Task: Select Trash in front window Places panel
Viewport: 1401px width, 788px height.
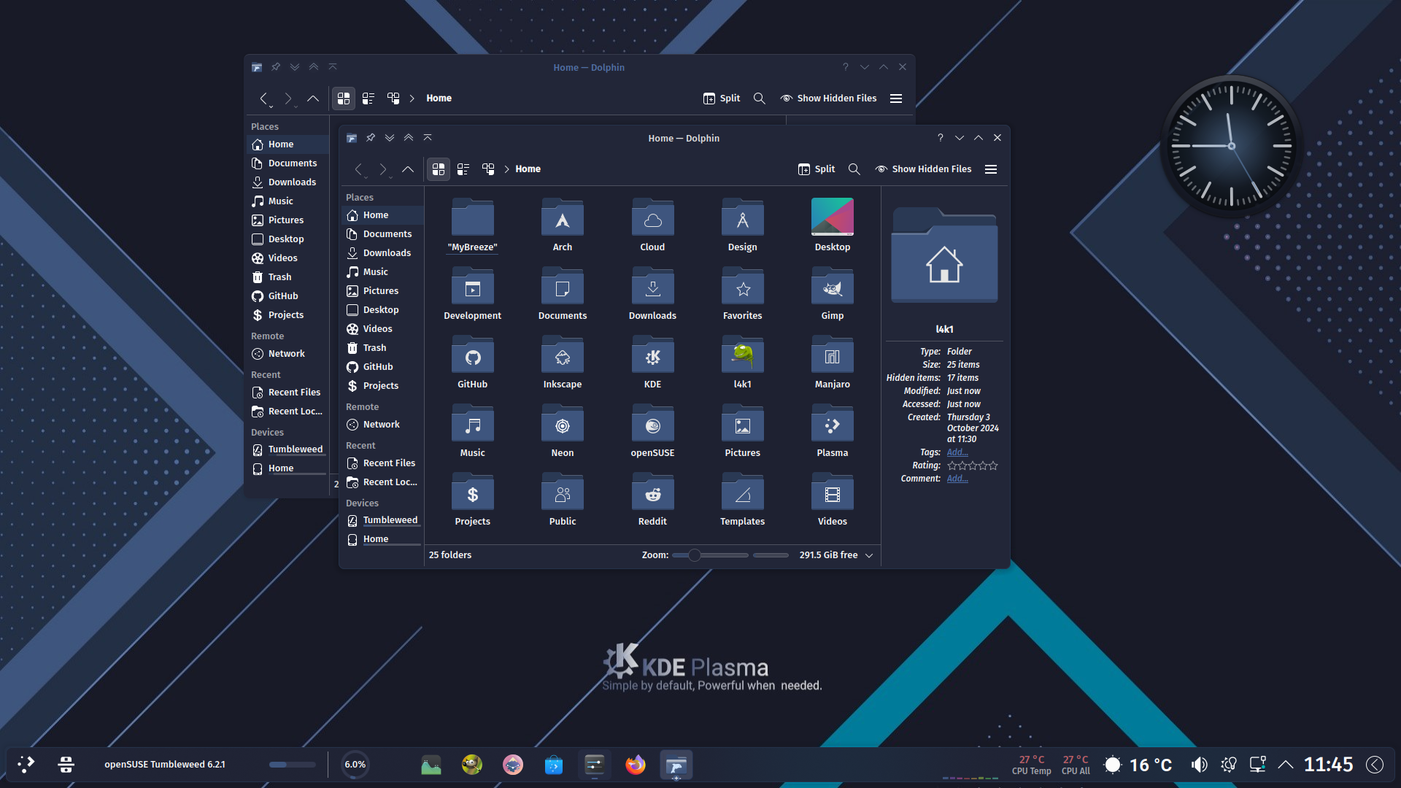Action: point(382,348)
